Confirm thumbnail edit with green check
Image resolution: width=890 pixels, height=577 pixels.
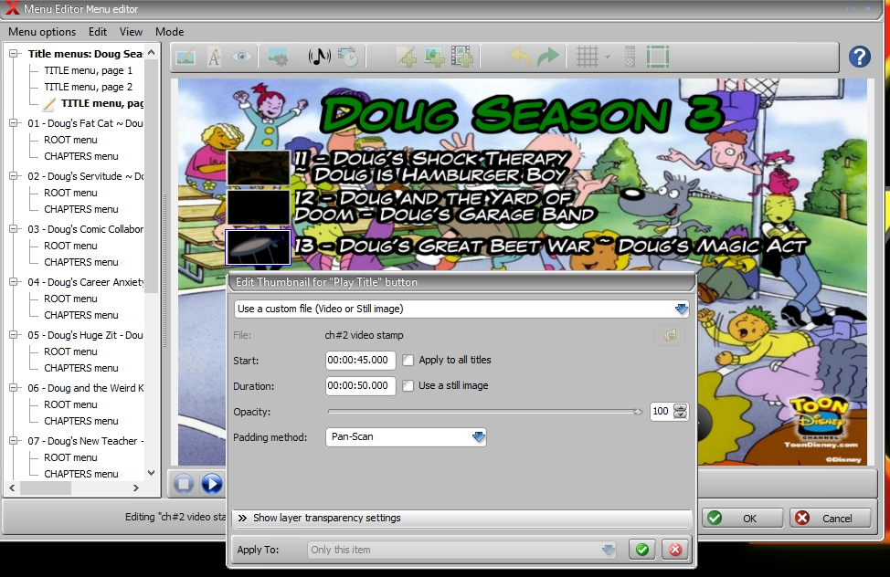[642, 550]
